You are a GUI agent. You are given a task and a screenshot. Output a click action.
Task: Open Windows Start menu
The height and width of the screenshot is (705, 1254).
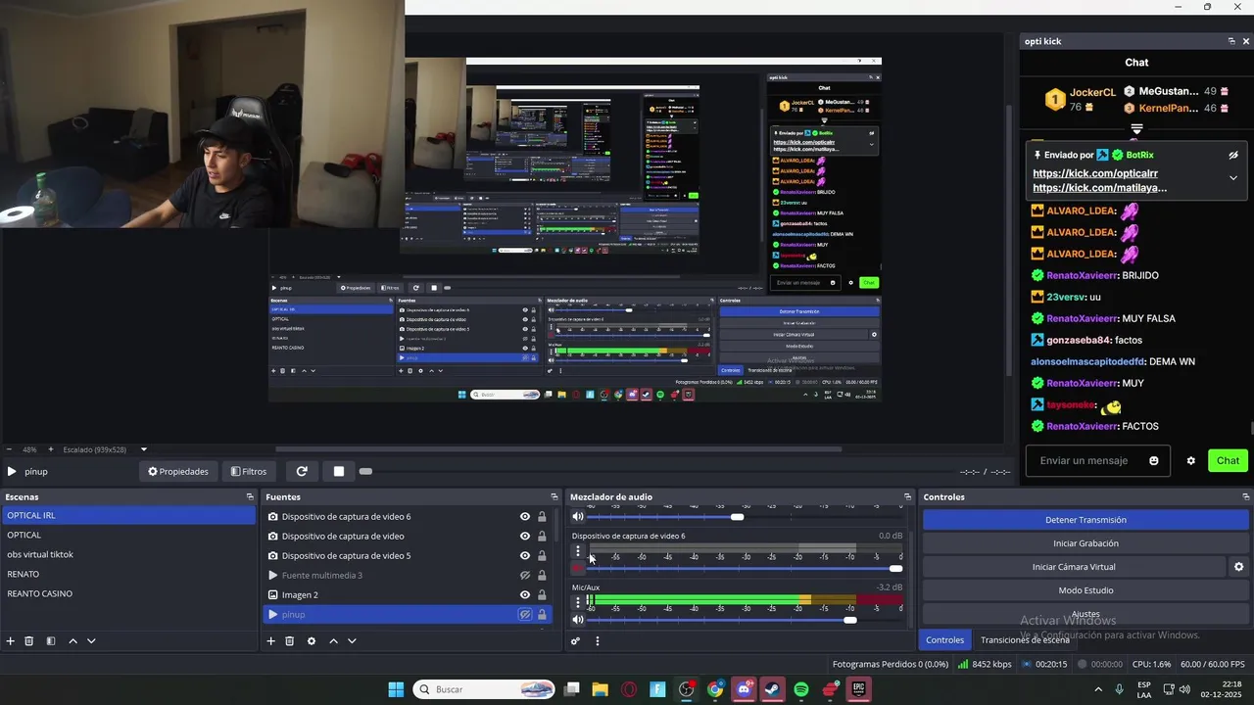coord(396,689)
